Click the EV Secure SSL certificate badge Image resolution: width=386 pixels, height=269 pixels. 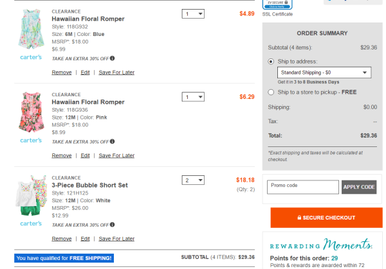(277, 4)
